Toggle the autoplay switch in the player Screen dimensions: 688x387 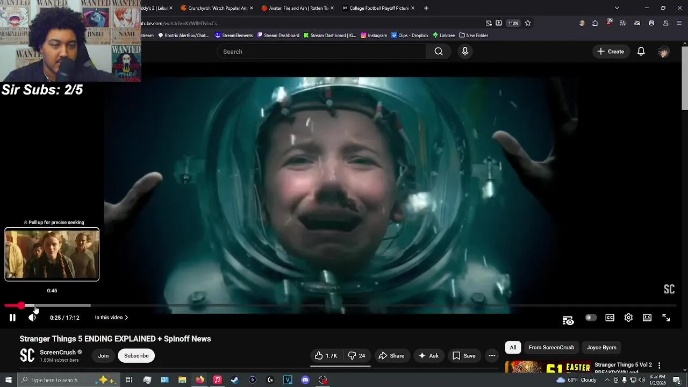point(591,318)
